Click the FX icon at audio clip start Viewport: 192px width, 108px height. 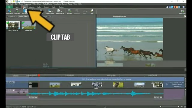[x=30, y=97]
